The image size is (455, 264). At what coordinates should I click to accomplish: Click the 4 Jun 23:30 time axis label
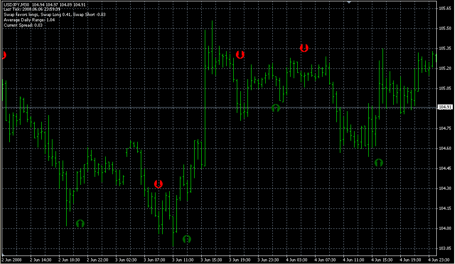(439, 260)
